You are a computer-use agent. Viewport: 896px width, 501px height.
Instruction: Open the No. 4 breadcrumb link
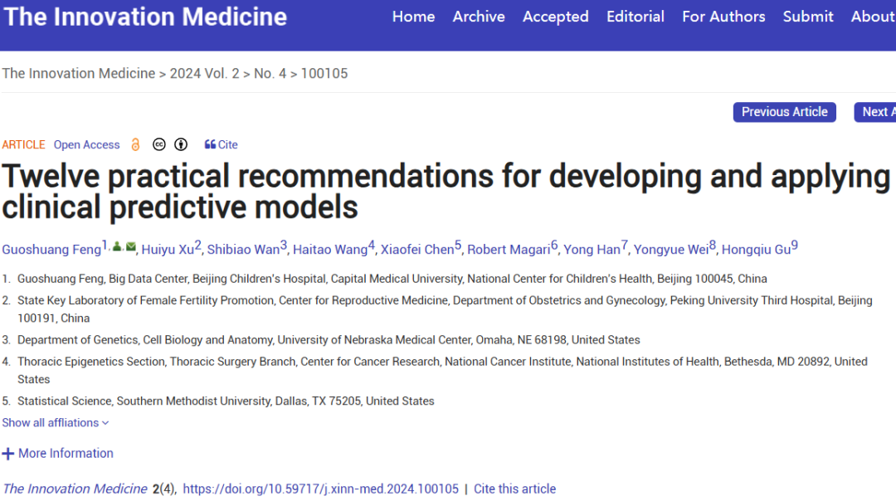click(x=270, y=74)
